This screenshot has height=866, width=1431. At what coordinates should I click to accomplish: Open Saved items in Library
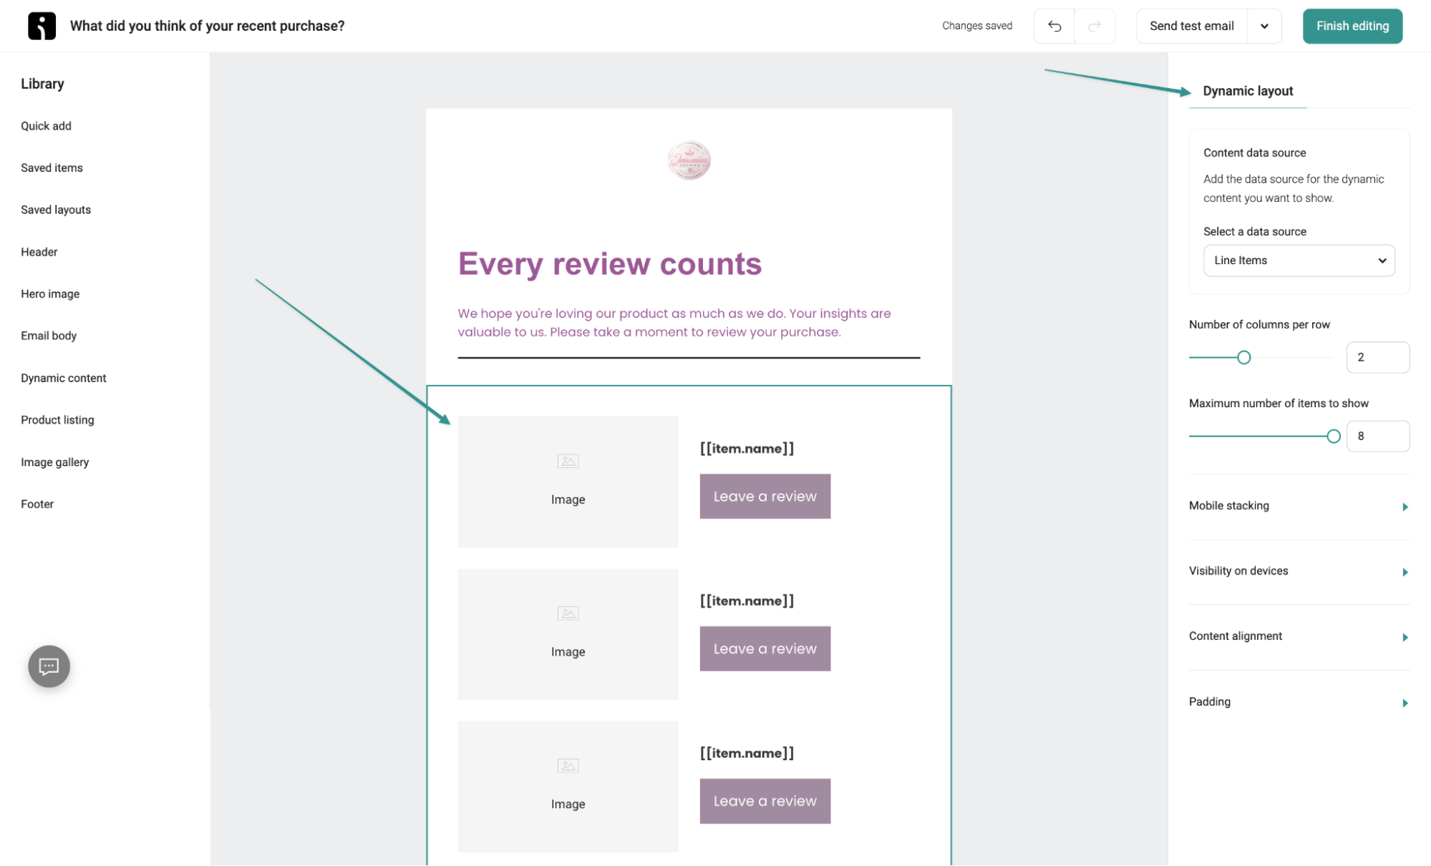[52, 168]
